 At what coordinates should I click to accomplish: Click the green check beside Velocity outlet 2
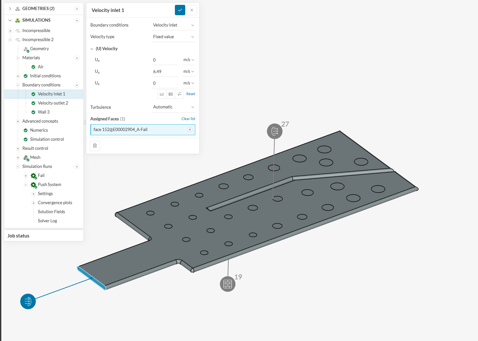click(33, 103)
